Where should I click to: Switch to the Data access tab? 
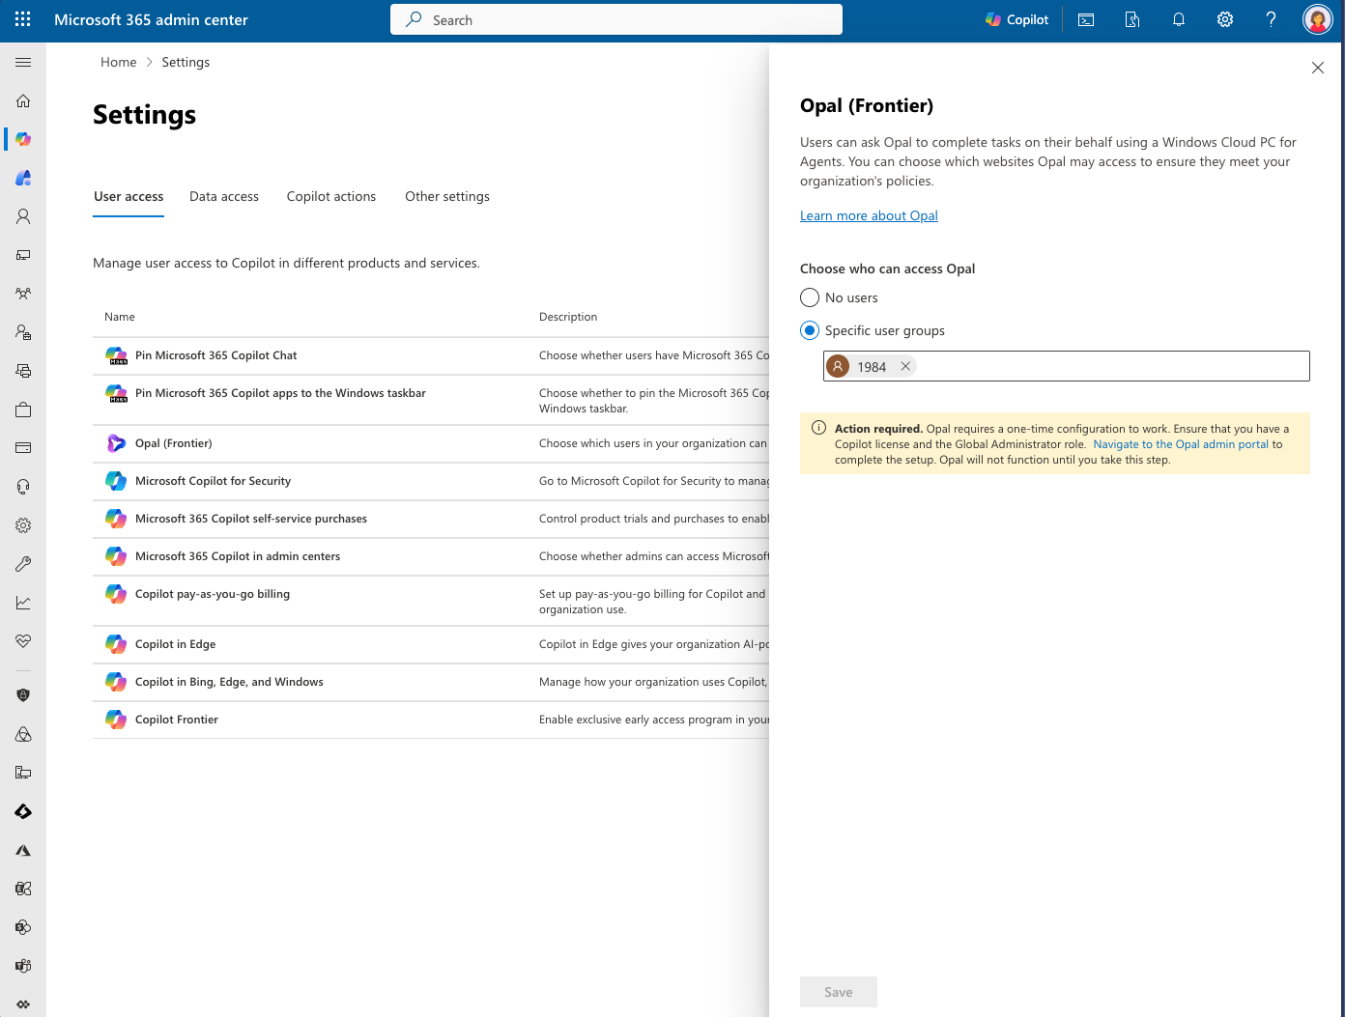pyautogui.click(x=224, y=196)
